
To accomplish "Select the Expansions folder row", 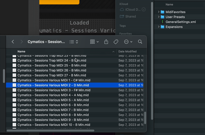I will tap(180, 27).
